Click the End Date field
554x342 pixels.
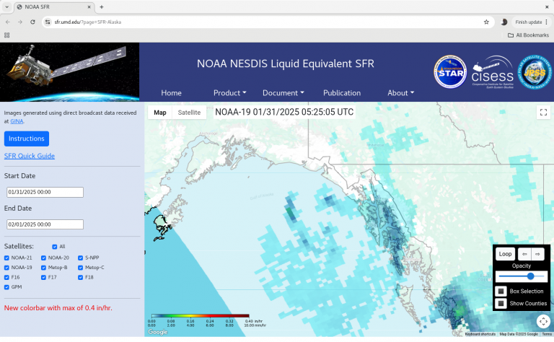point(45,224)
